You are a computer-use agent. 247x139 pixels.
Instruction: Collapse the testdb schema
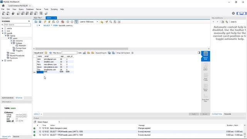(x=3, y=34)
